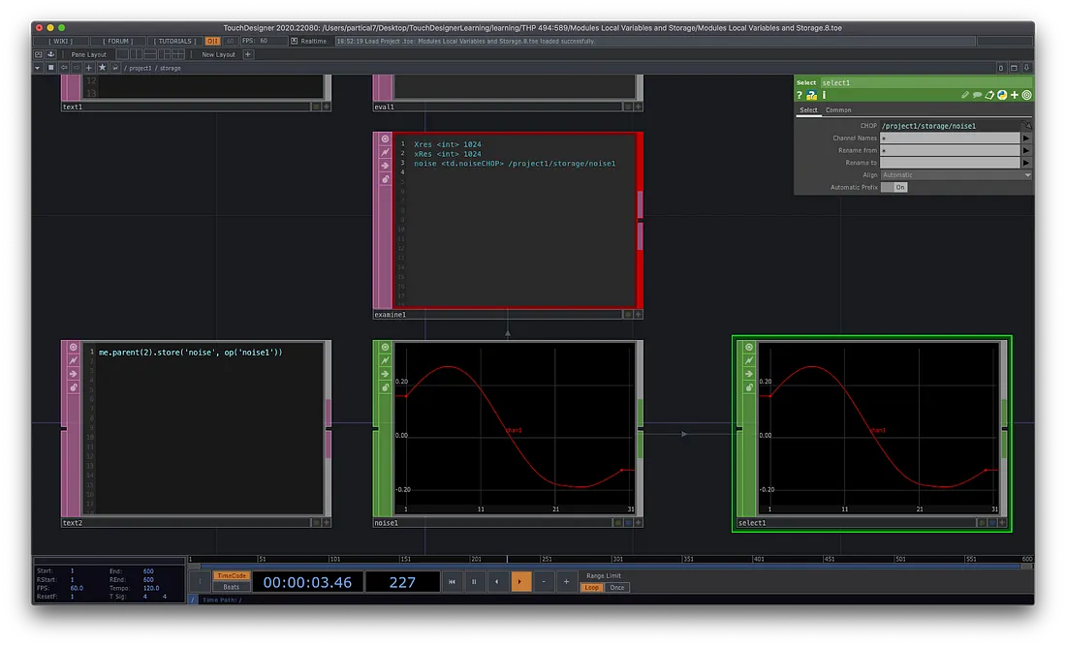Switch to the Common parameter tab
Screen dimensions: 1066x647
coord(838,110)
